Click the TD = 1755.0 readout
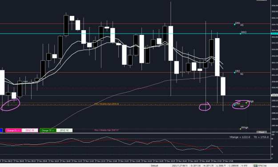The image size is (278, 167). pyautogui.click(x=261, y=137)
